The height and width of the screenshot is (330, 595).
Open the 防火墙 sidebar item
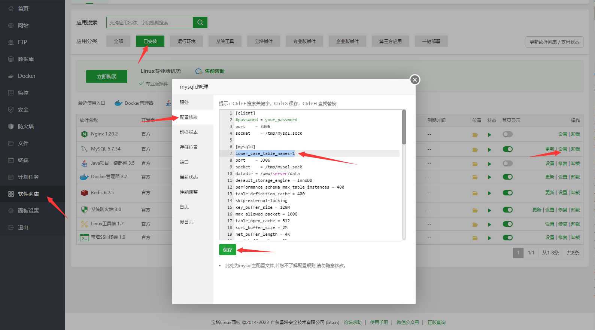pyautogui.click(x=25, y=126)
